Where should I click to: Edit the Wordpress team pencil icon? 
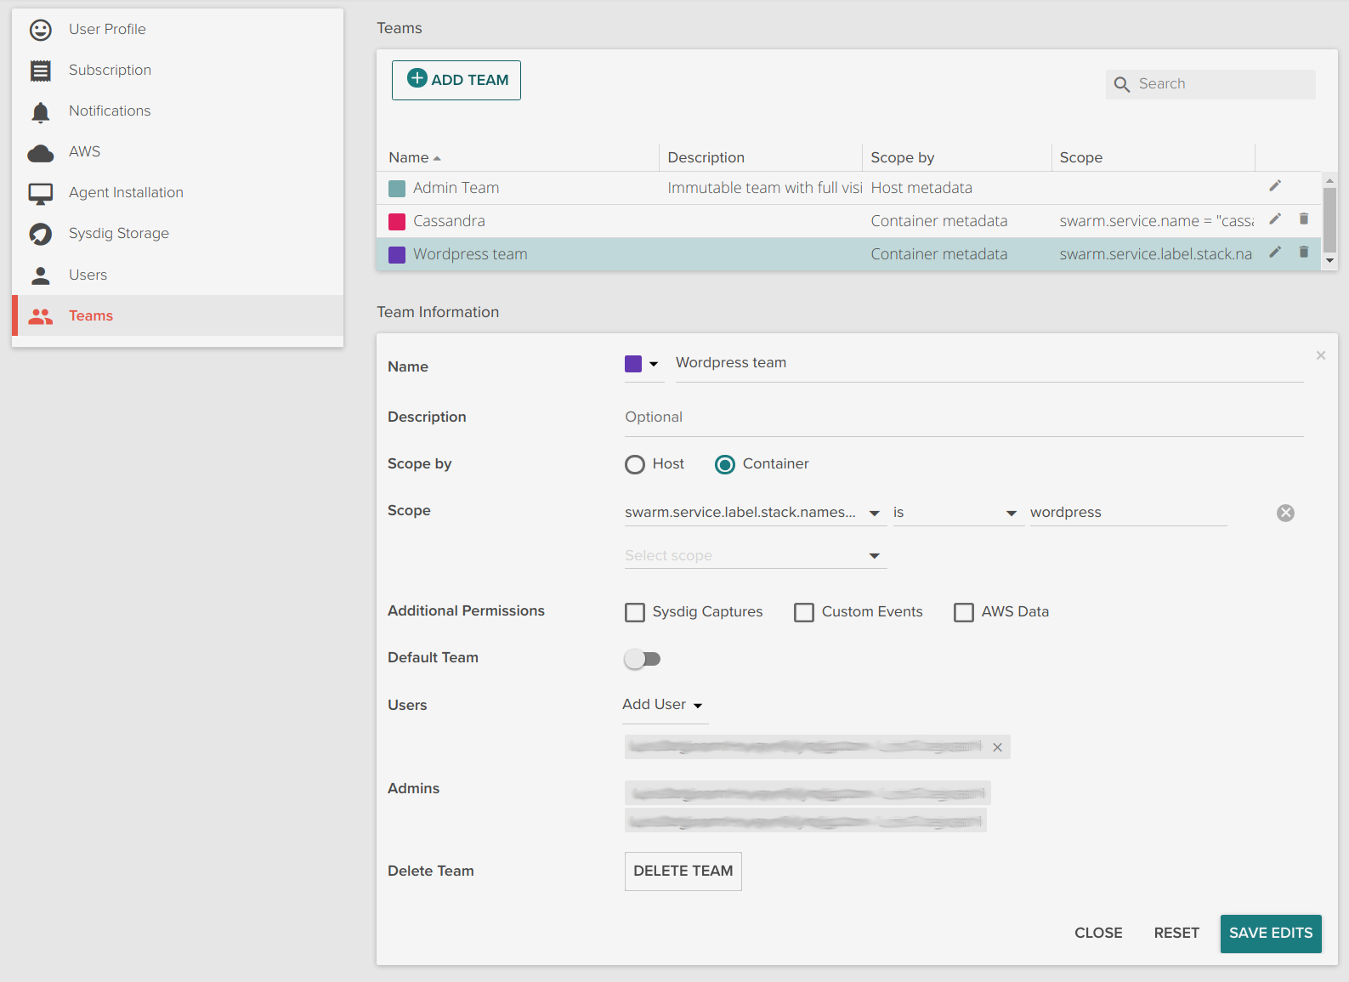coord(1275,253)
